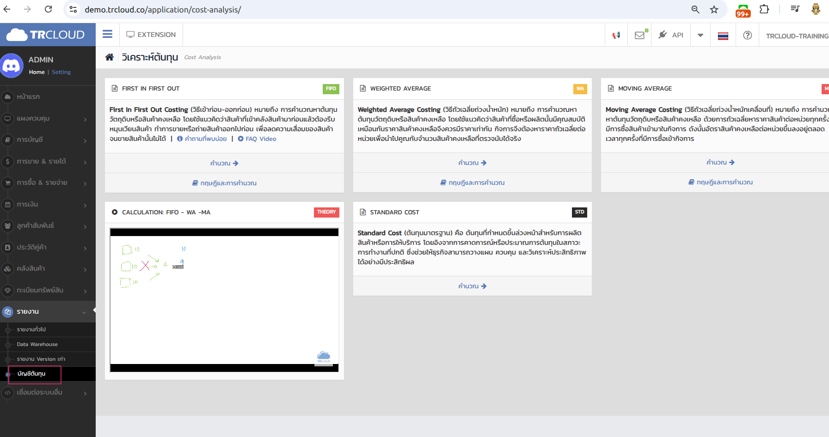Expand the การบัญชี sidebar menu
829x437 pixels.
click(x=48, y=140)
